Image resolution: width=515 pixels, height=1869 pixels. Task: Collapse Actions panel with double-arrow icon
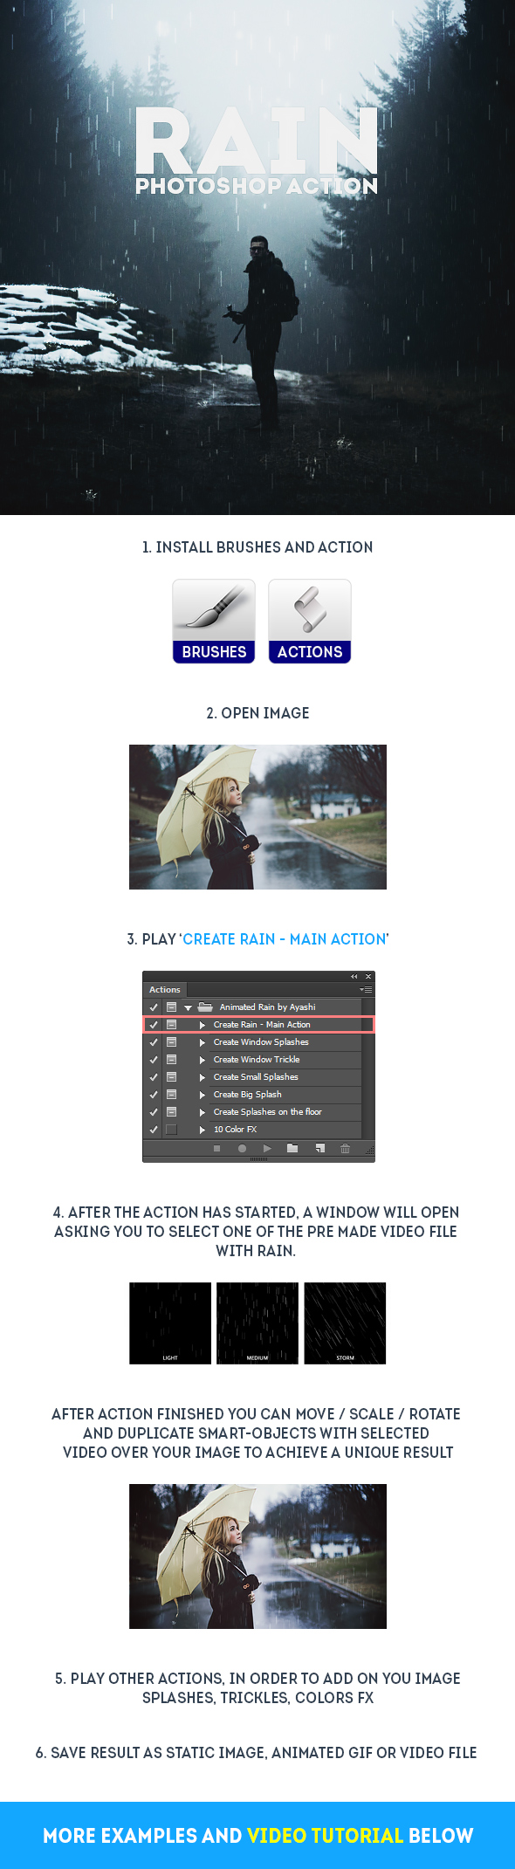tap(354, 977)
